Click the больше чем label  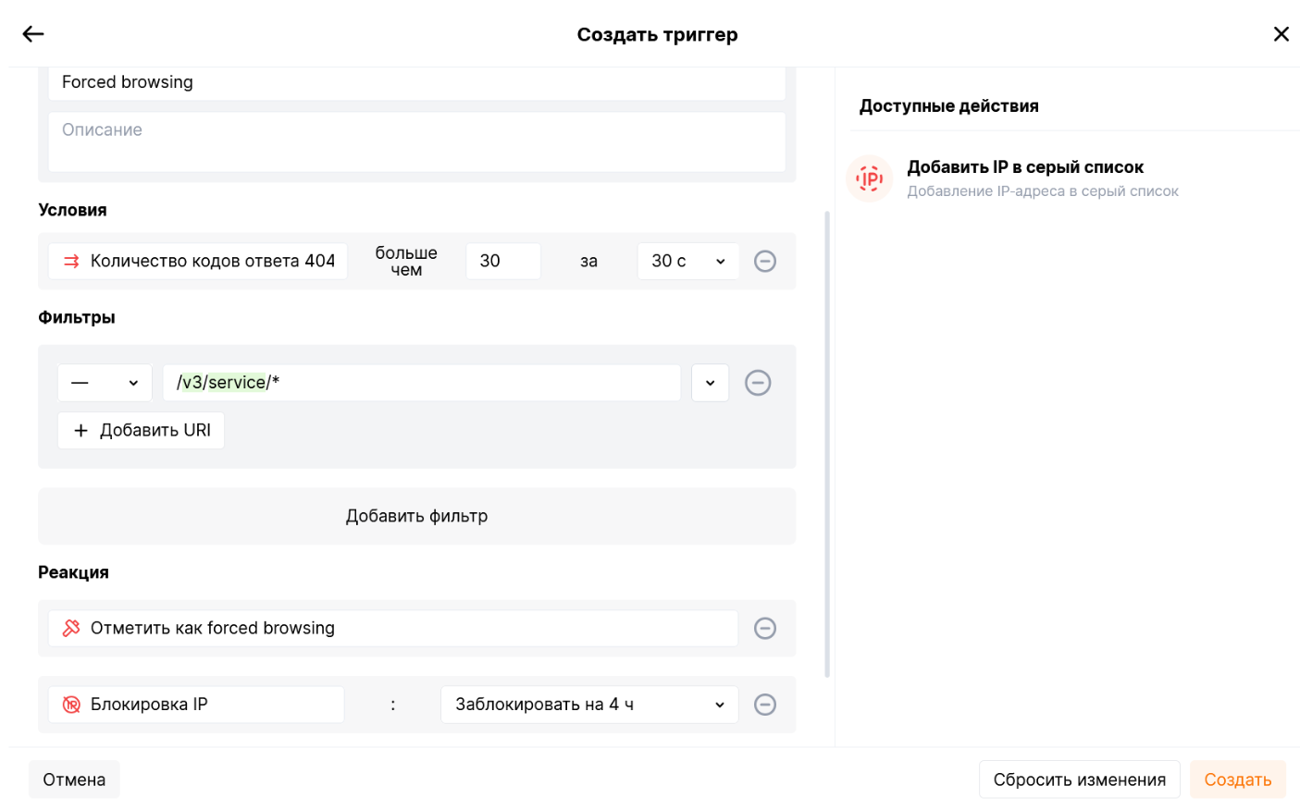coord(406,261)
